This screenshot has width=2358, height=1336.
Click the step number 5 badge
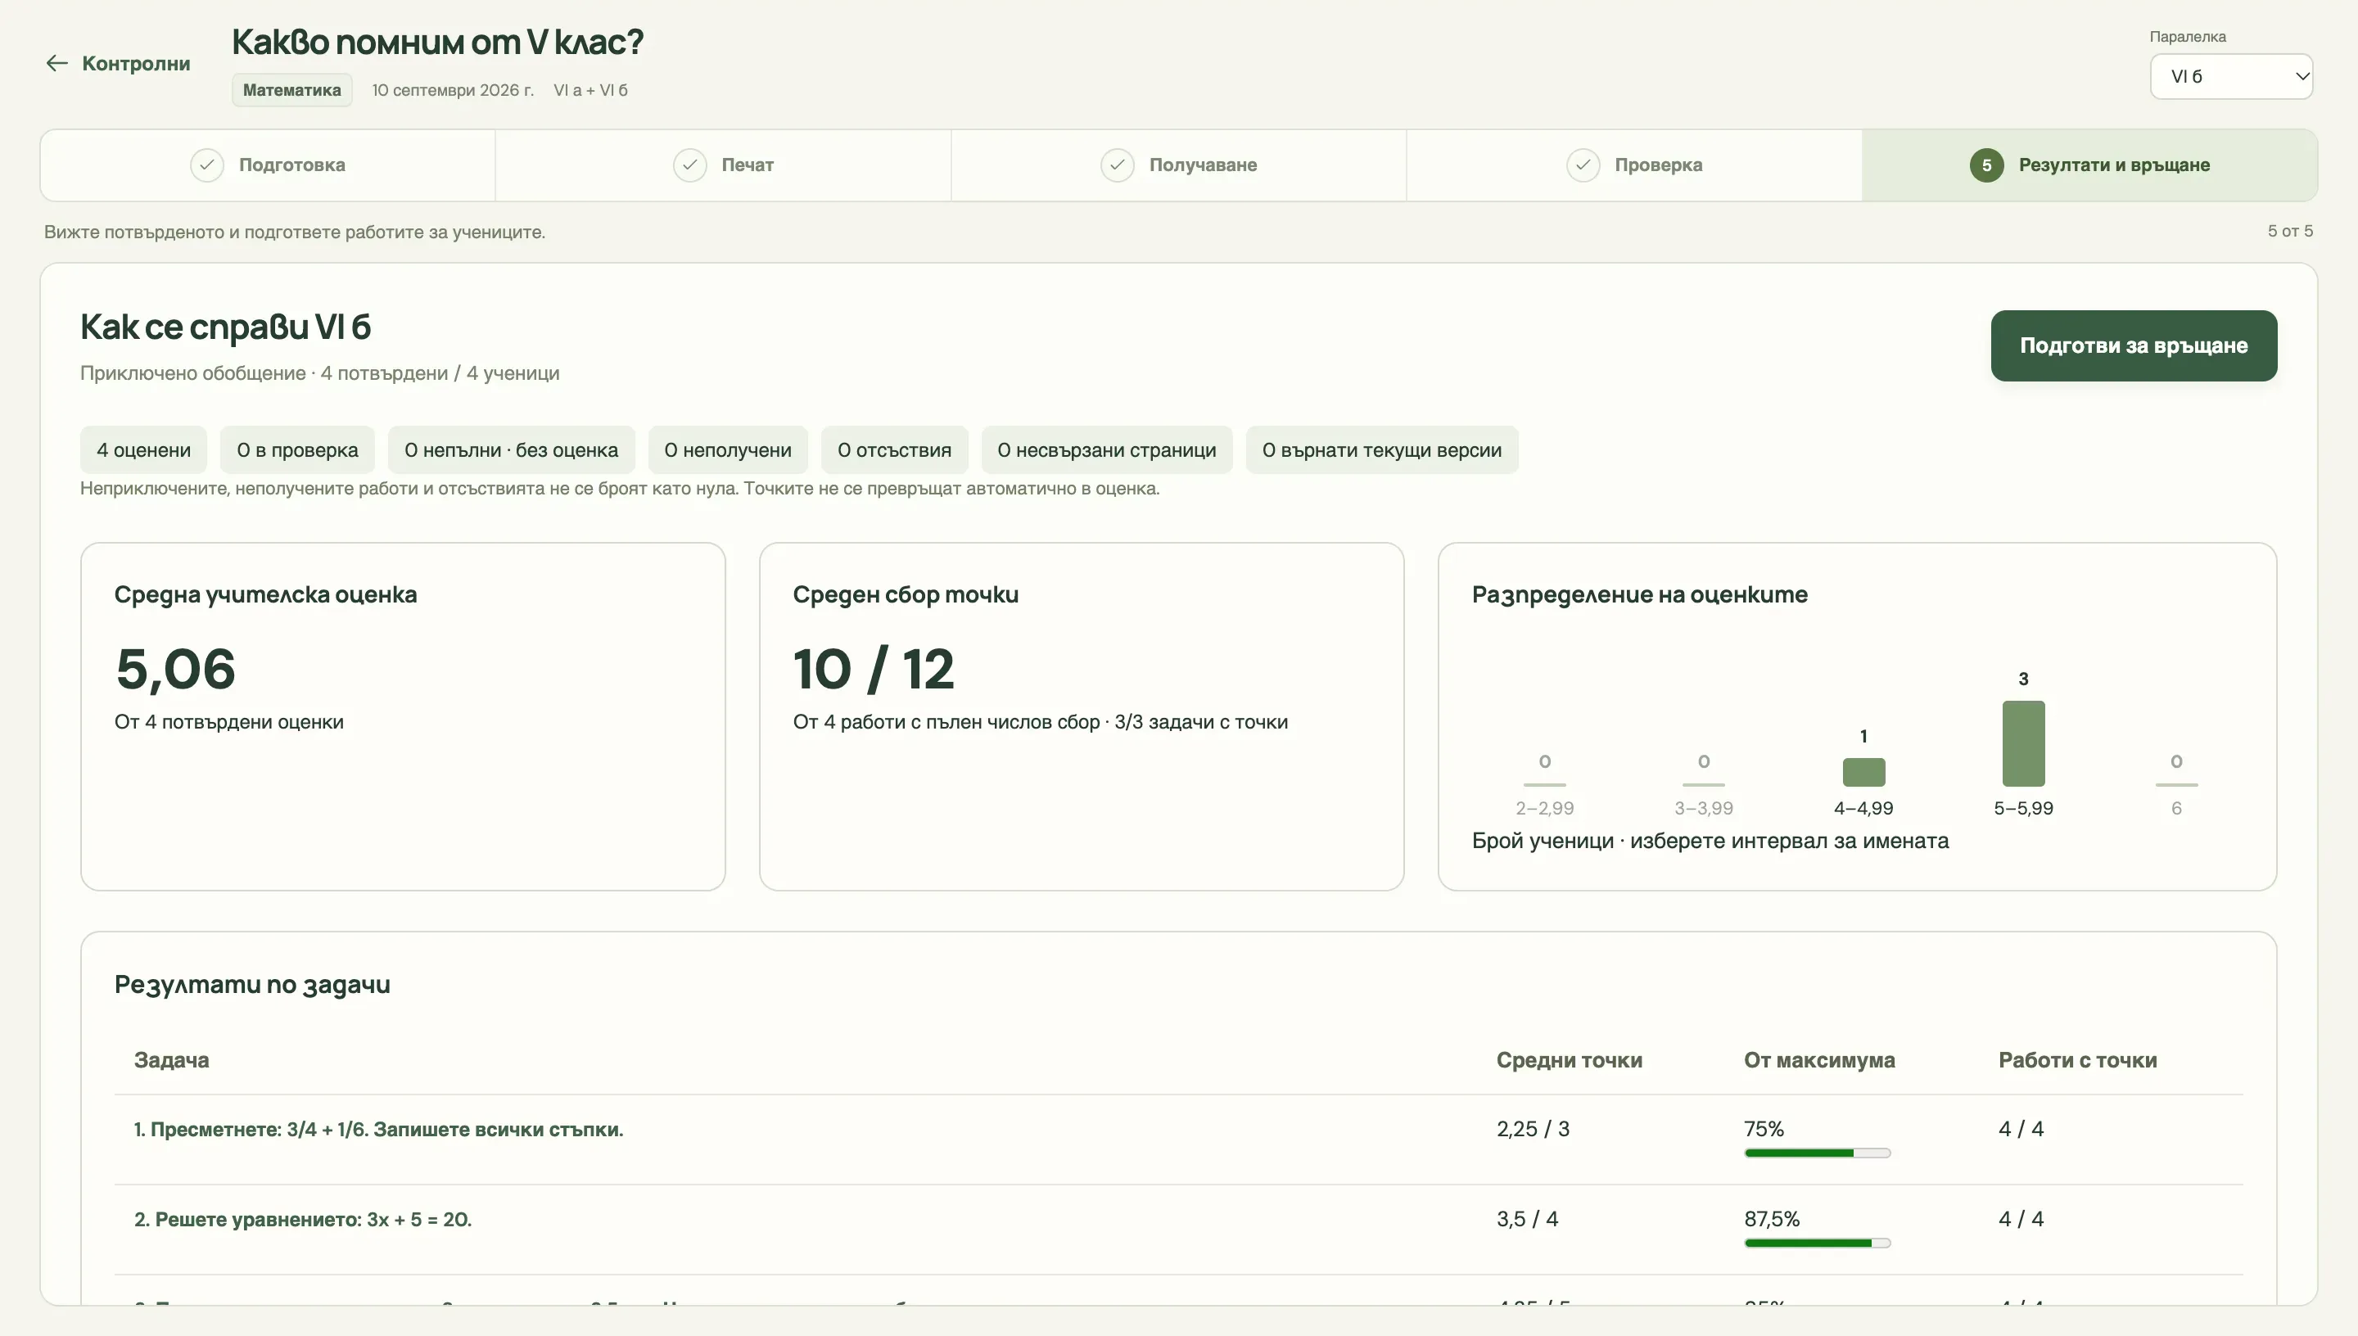point(1986,165)
